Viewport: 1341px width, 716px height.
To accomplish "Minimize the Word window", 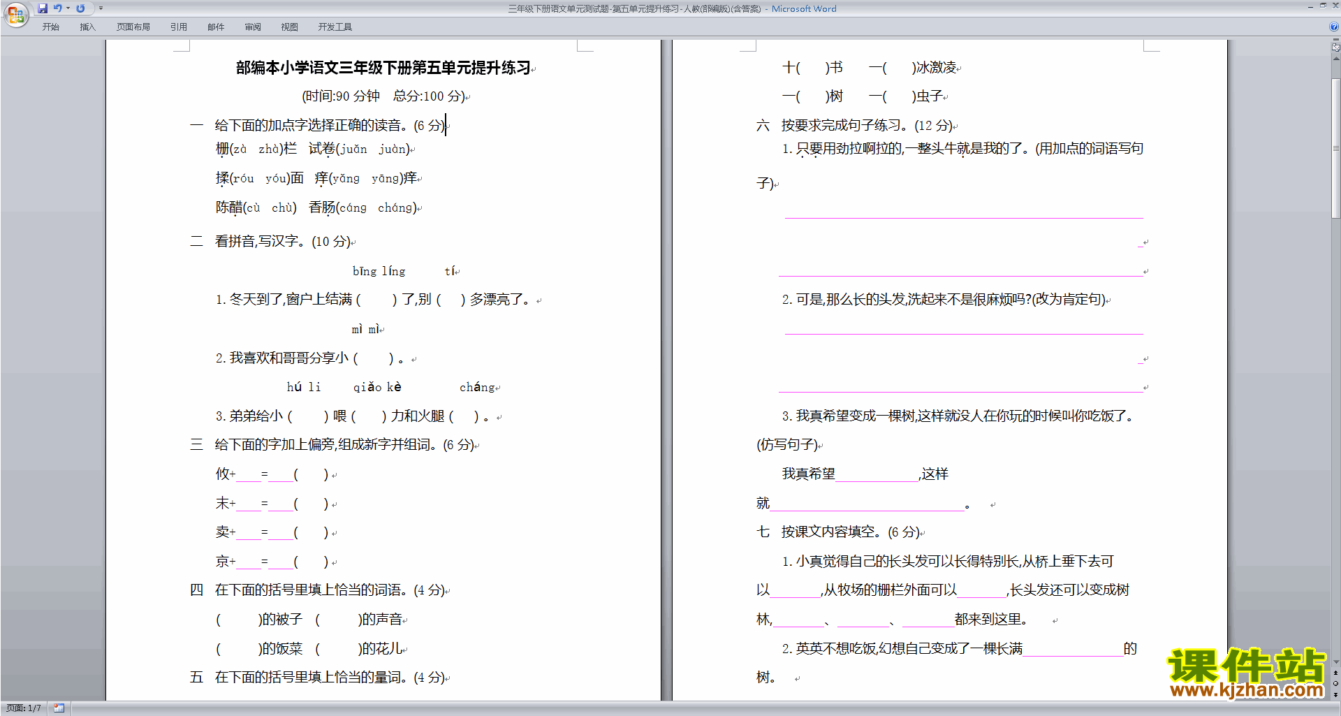I will coord(1310,6).
